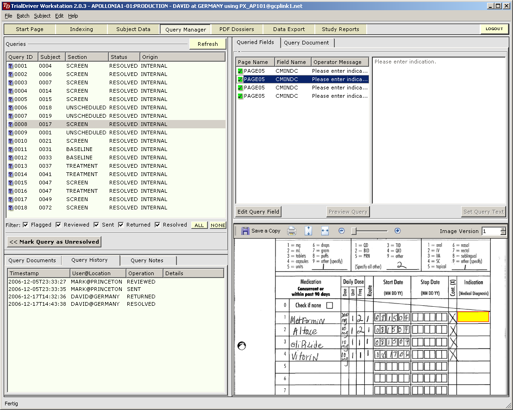Click the Save a Copy disk icon
Screen dimensions: 513x410
(245, 231)
